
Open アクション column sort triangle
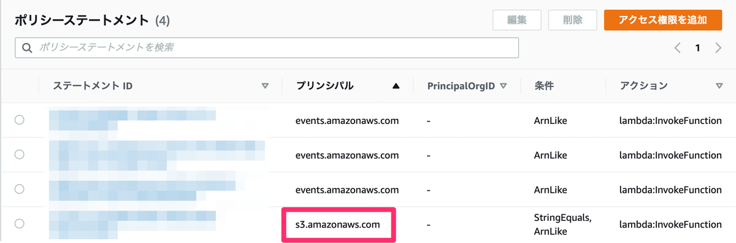719,86
